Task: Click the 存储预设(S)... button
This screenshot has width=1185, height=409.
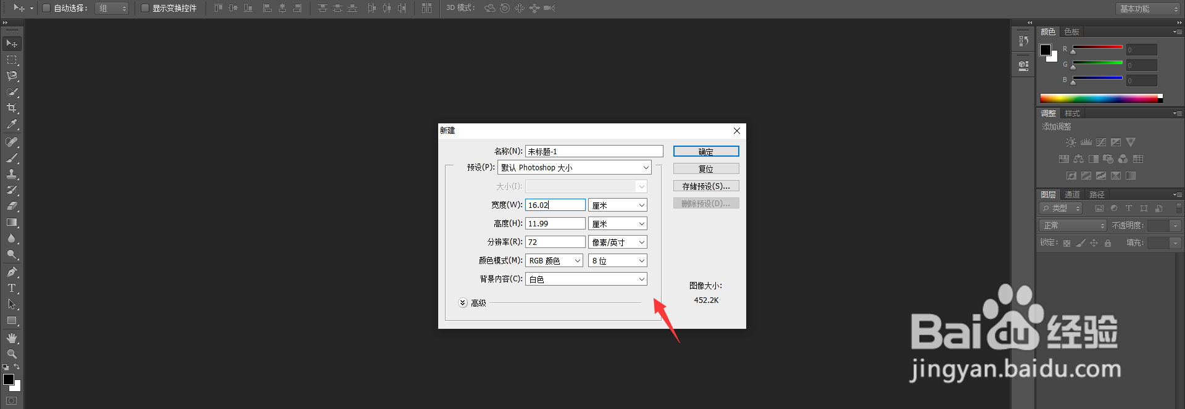Action: click(x=706, y=186)
